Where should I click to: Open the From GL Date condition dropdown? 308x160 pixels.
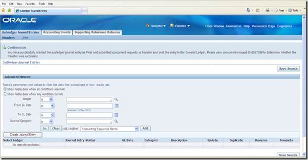47,106
